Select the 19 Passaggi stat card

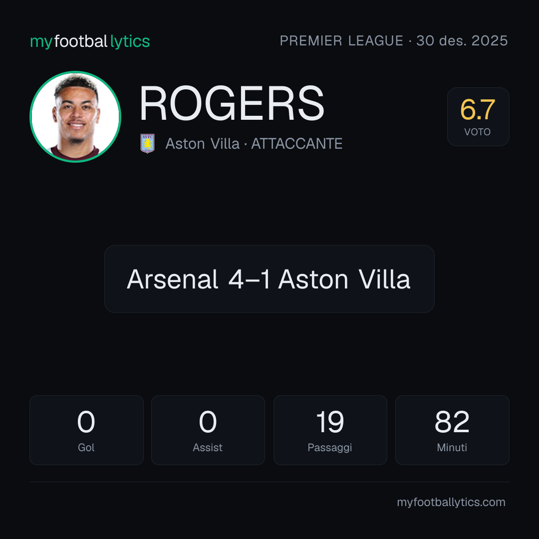point(330,430)
